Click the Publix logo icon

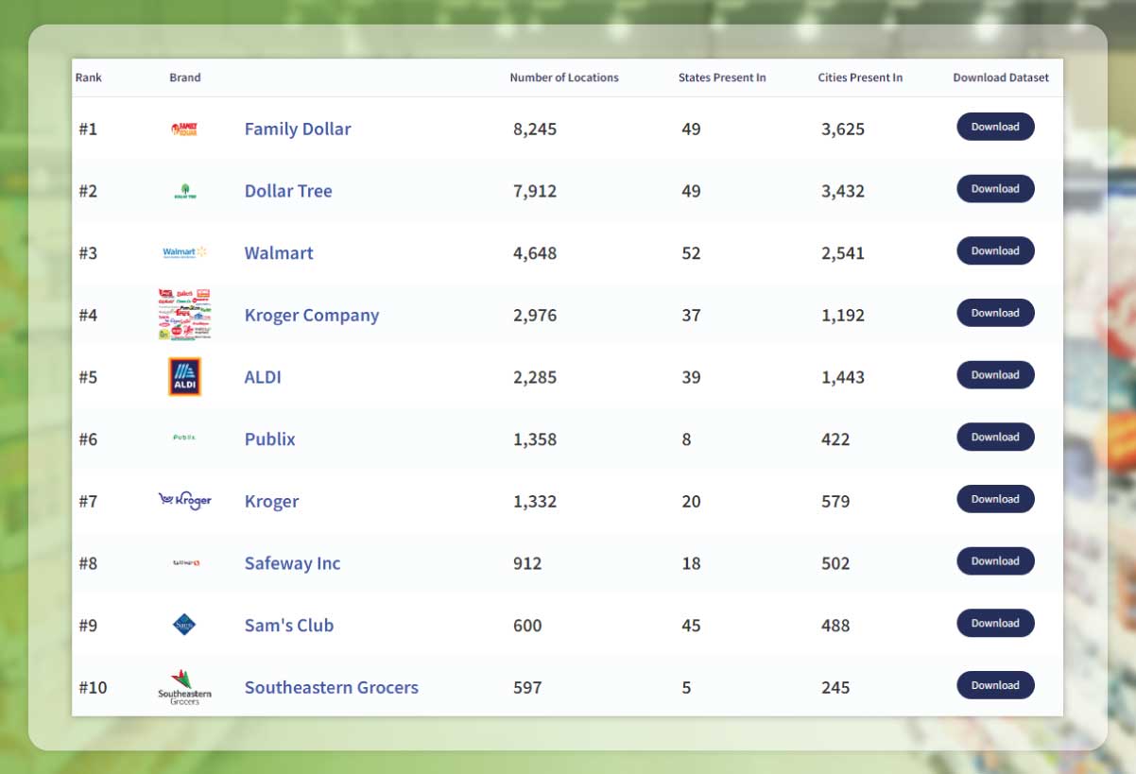click(184, 439)
